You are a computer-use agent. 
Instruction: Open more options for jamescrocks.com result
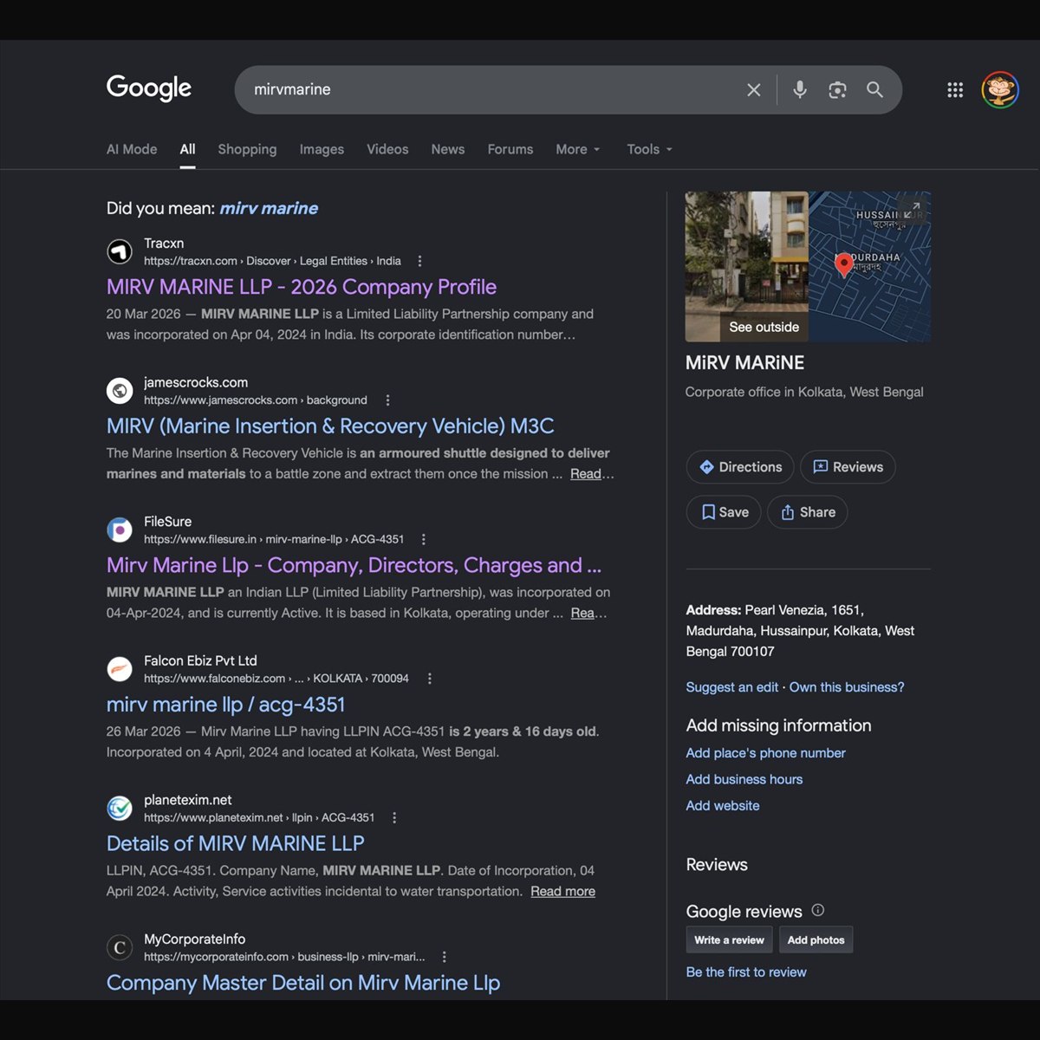coord(387,400)
